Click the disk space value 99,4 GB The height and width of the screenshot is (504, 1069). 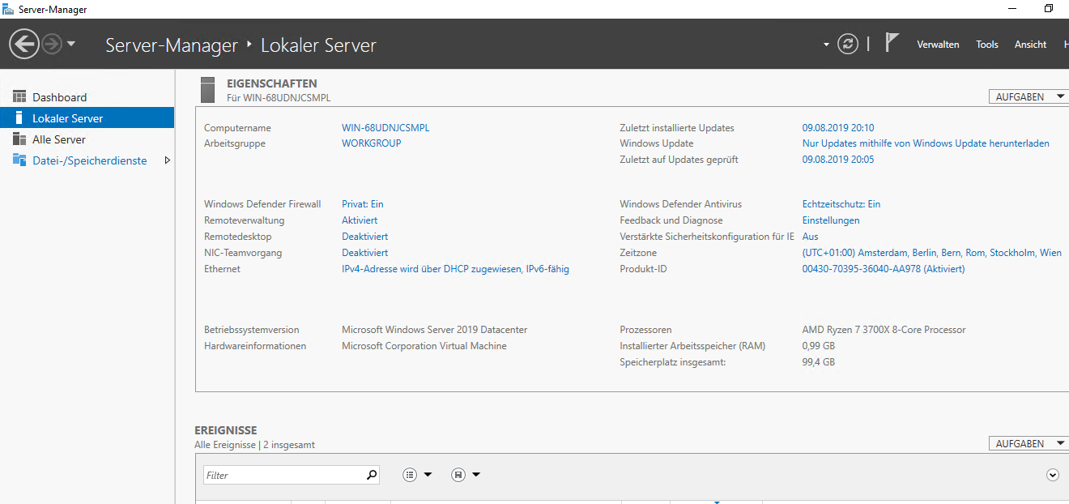(818, 362)
